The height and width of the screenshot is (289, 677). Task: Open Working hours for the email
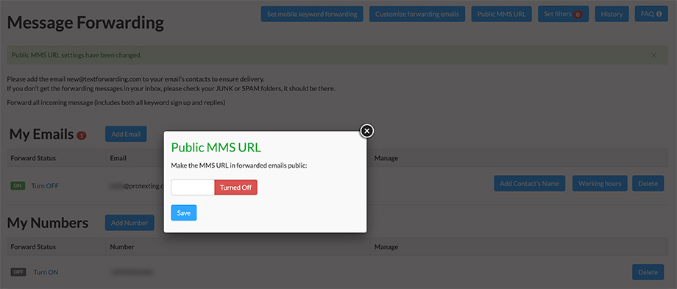tap(600, 183)
